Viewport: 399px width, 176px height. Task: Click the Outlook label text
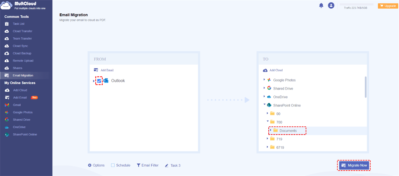click(x=118, y=81)
